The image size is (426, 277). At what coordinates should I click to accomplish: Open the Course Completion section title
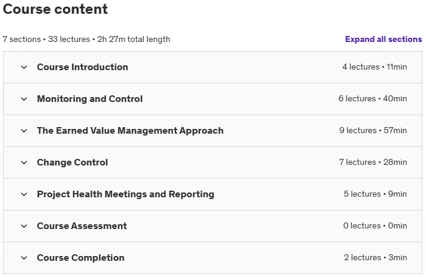click(81, 258)
